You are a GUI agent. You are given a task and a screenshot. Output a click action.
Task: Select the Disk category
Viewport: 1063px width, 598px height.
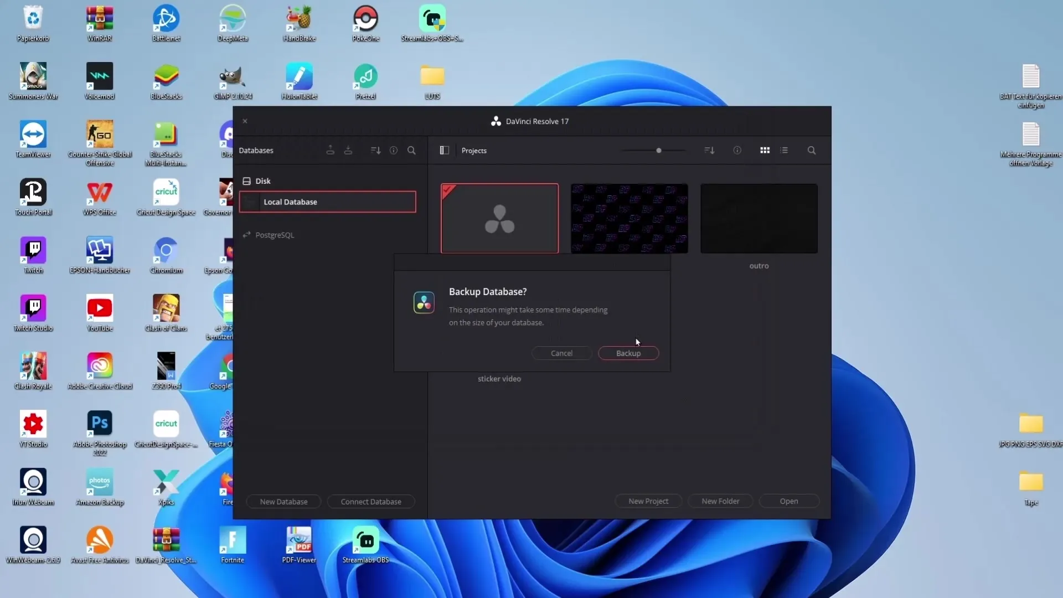point(256,181)
